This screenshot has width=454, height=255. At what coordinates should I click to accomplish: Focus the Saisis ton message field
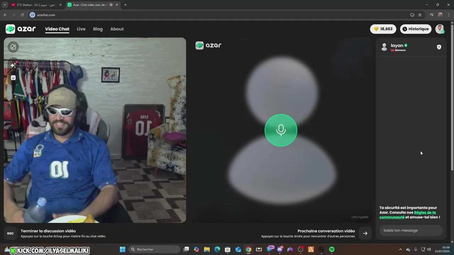pyautogui.click(x=411, y=230)
